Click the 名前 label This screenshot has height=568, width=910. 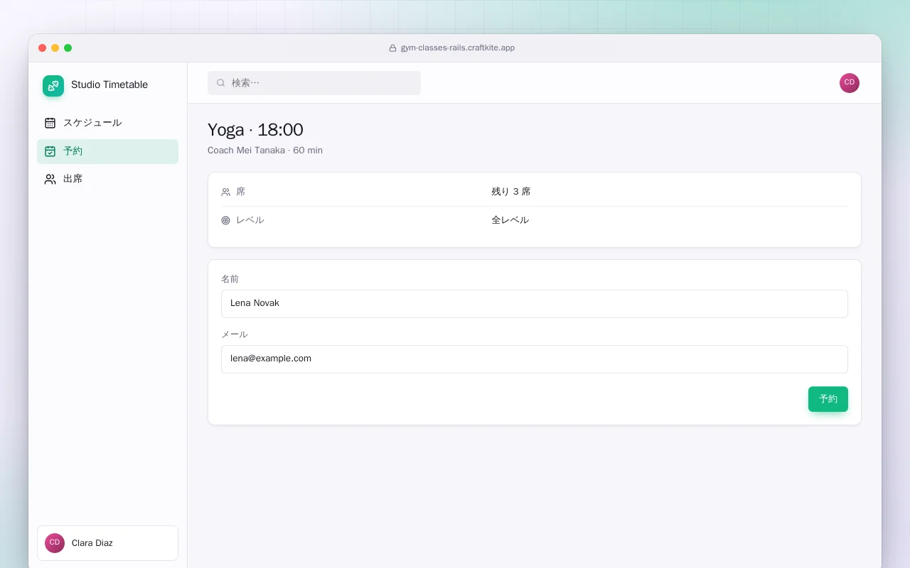(230, 279)
